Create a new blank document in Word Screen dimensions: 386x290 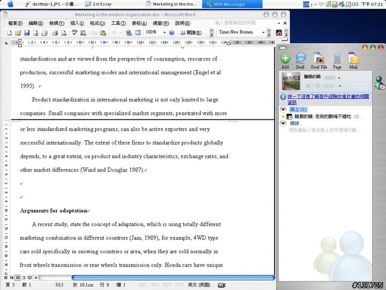coord(9,33)
